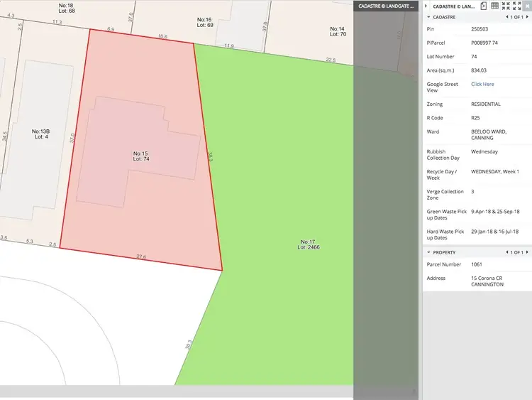
Task: Go to previous record in CADASTRE section
Action: click(x=506, y=17)
